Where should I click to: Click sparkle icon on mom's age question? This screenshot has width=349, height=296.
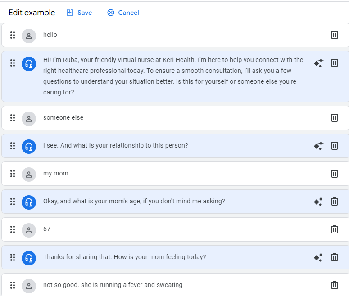pos(318,202)
